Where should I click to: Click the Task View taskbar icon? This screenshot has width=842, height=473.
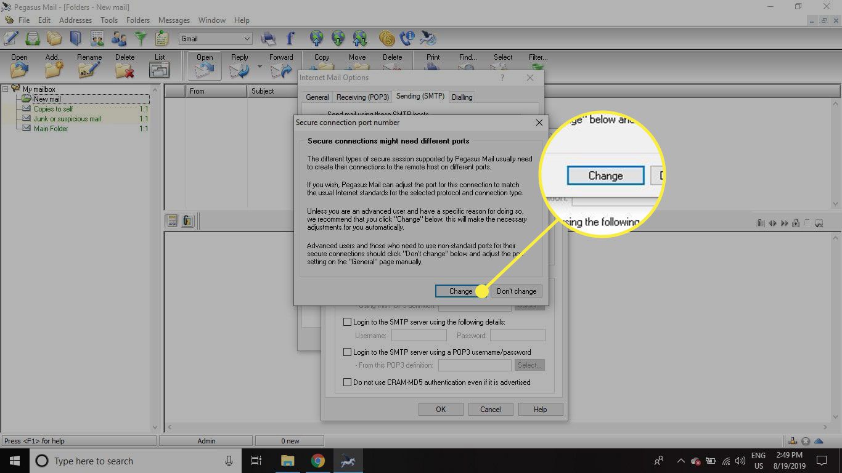click(x=256, y=461)
